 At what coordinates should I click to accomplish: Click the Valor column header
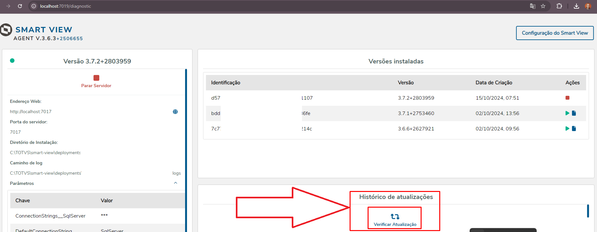tap(107, 201)
